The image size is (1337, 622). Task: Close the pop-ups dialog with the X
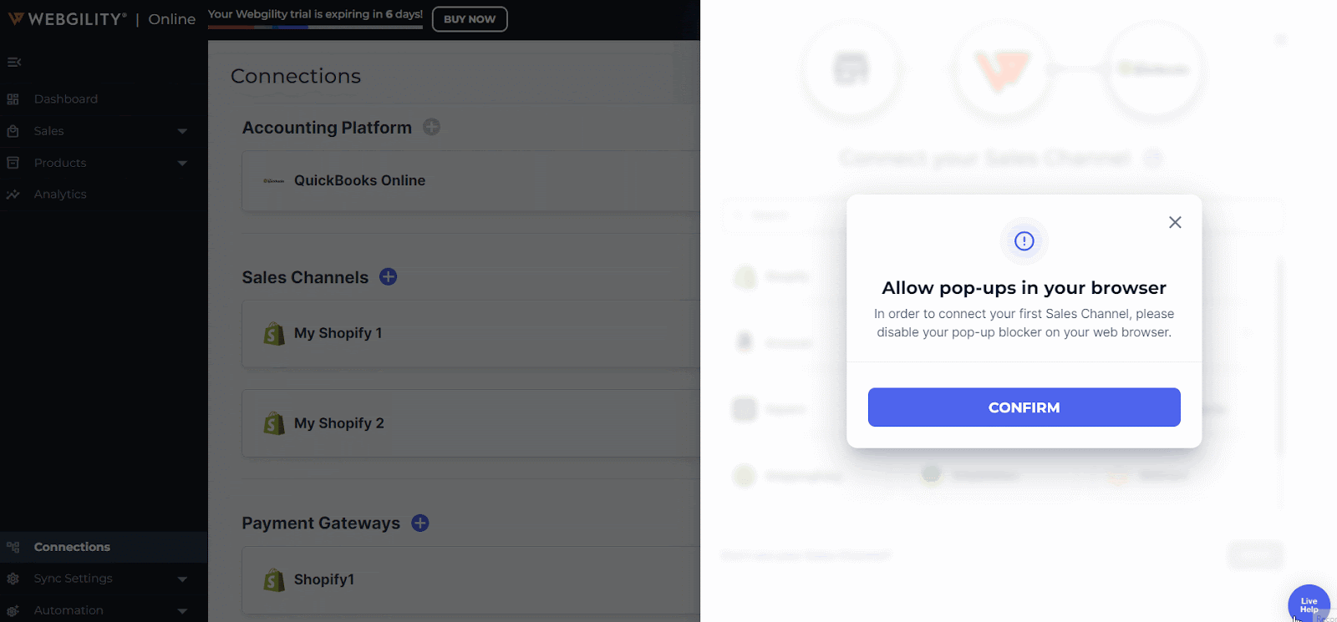click(1175, 222)
